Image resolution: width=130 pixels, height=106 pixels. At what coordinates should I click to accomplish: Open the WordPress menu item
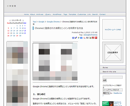pos(57,14)
